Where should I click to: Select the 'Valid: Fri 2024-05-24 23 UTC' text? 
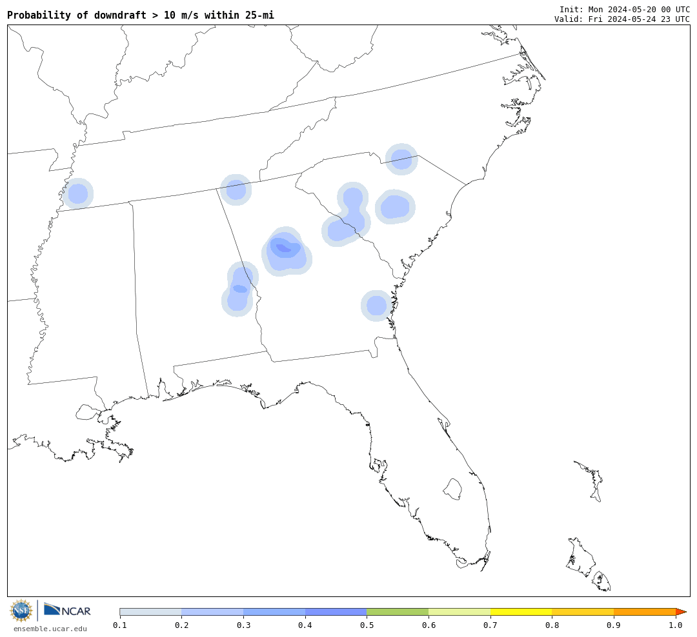coord(622,19)
